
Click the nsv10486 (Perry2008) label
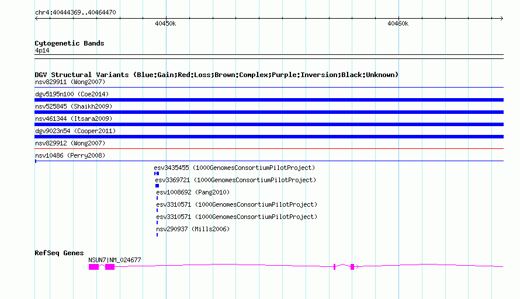pyautogui.click(x=70, y=155)
